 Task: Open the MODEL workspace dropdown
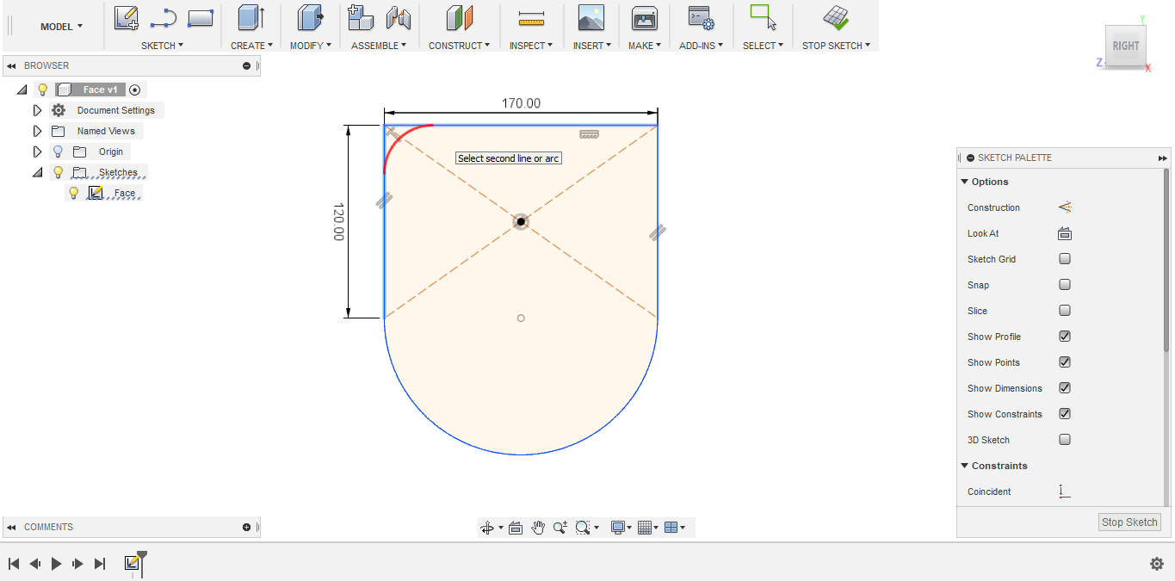(x=61, y=27)
